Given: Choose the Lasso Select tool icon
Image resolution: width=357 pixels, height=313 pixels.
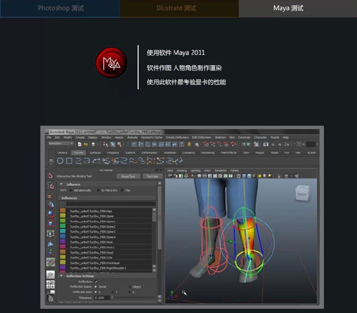Looking at the screenshot, I should point(50,186).
